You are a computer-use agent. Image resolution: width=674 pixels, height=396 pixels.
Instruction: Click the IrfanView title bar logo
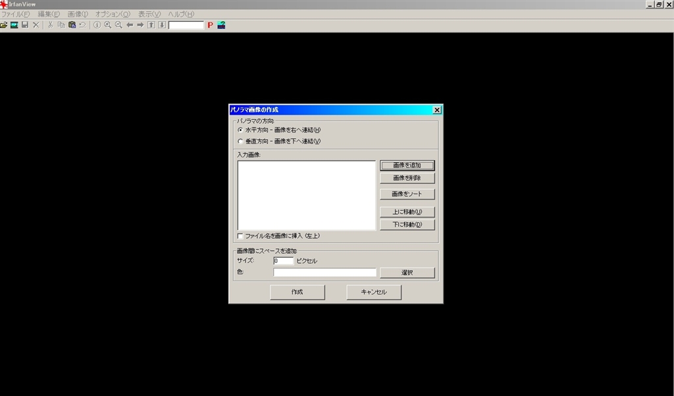coord(4,5)
